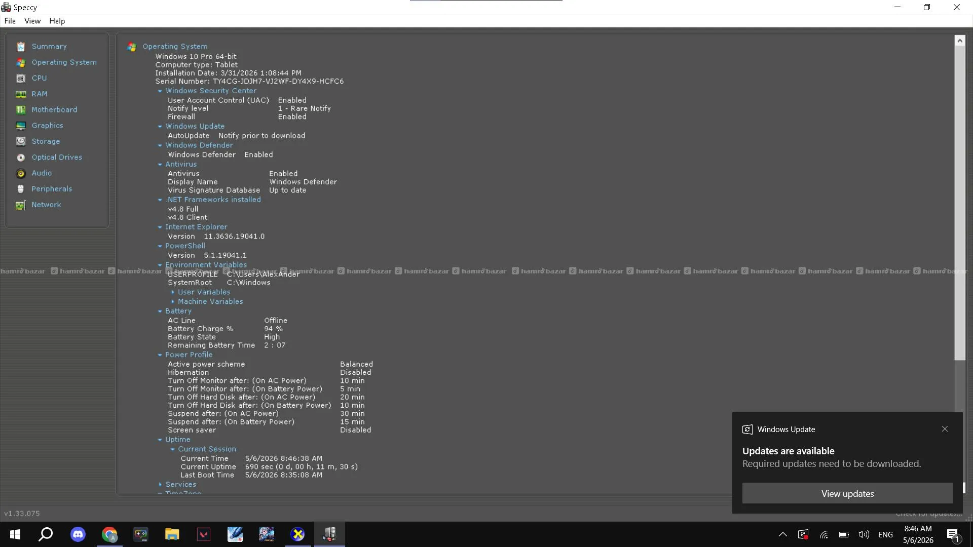Click the Battery section heading

click(x=178, y=311)
